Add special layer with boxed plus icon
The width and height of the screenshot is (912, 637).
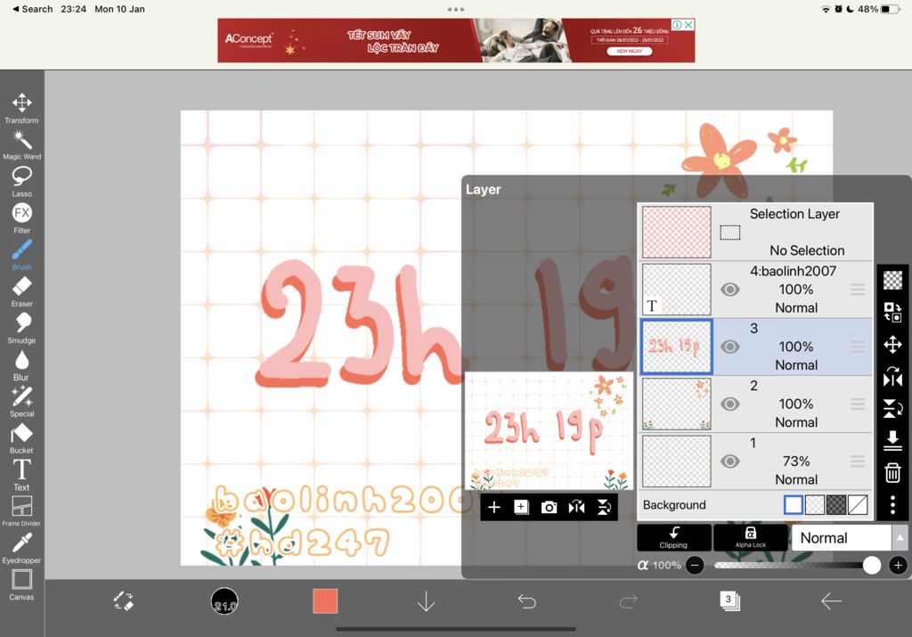point(521,507)
